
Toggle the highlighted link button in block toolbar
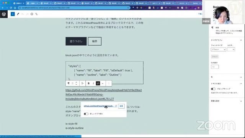tap(98, 84)
